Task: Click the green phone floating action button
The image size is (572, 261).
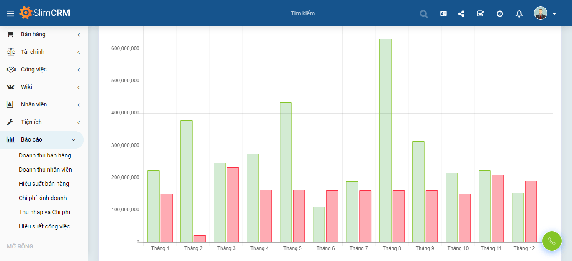Action: pyautogui.click(x=551, y=241)
